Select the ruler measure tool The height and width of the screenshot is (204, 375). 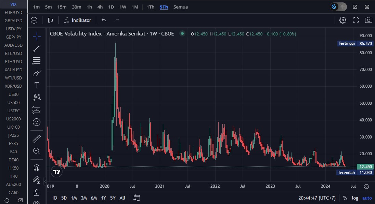pyautogui.click(x=37, y=139)
